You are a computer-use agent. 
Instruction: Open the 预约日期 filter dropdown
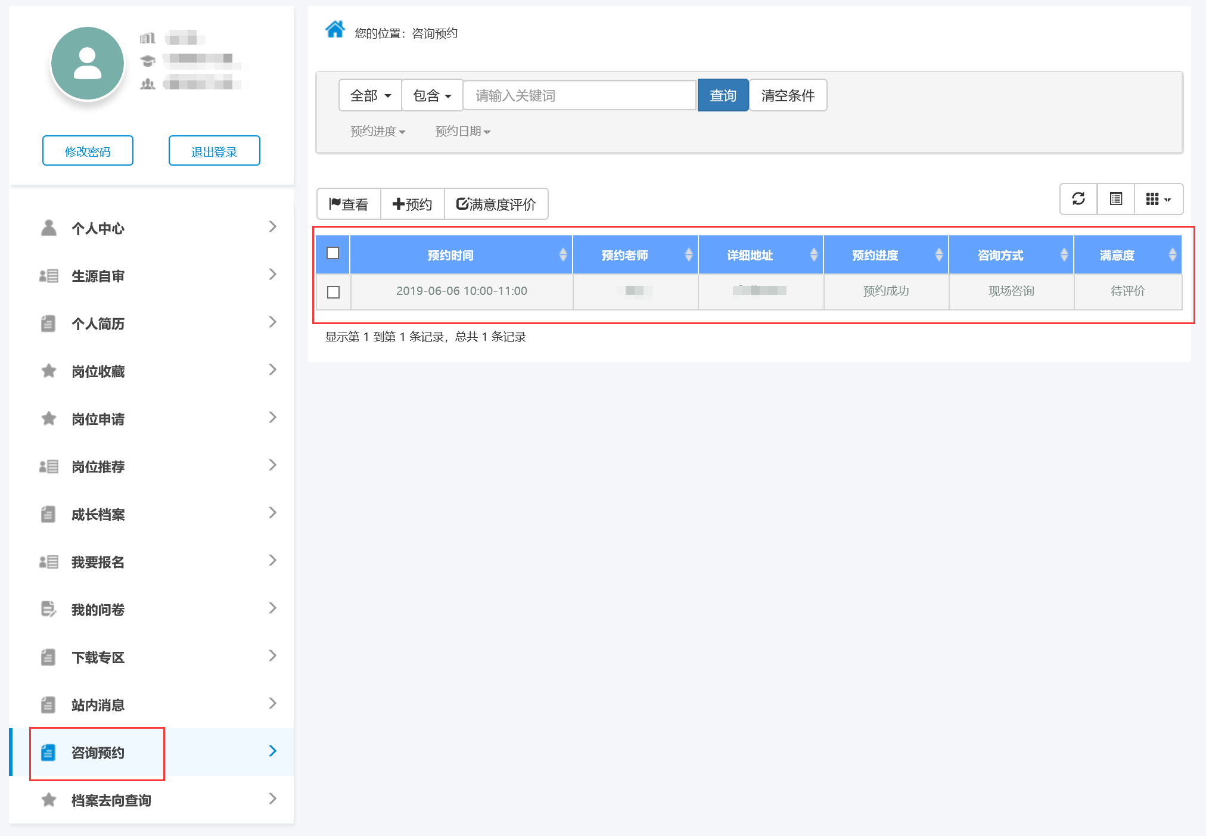pos(463,131)
